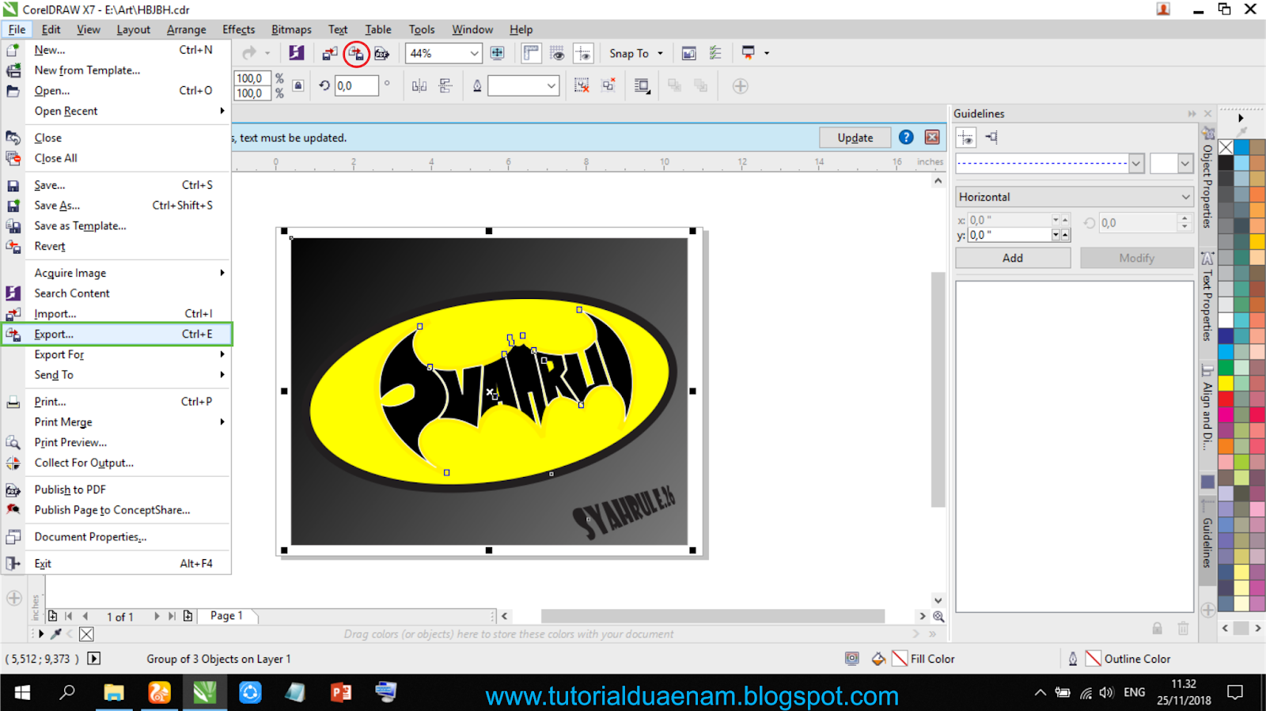Select Publish to PDF menu entry
The height and width of the screenshot is (711, 1266).
[116, 490]
